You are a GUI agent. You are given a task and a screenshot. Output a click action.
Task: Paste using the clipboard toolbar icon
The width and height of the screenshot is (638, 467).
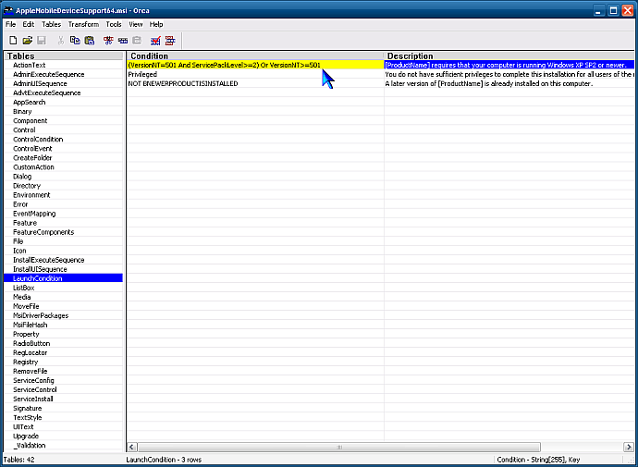tap(89, 41)
